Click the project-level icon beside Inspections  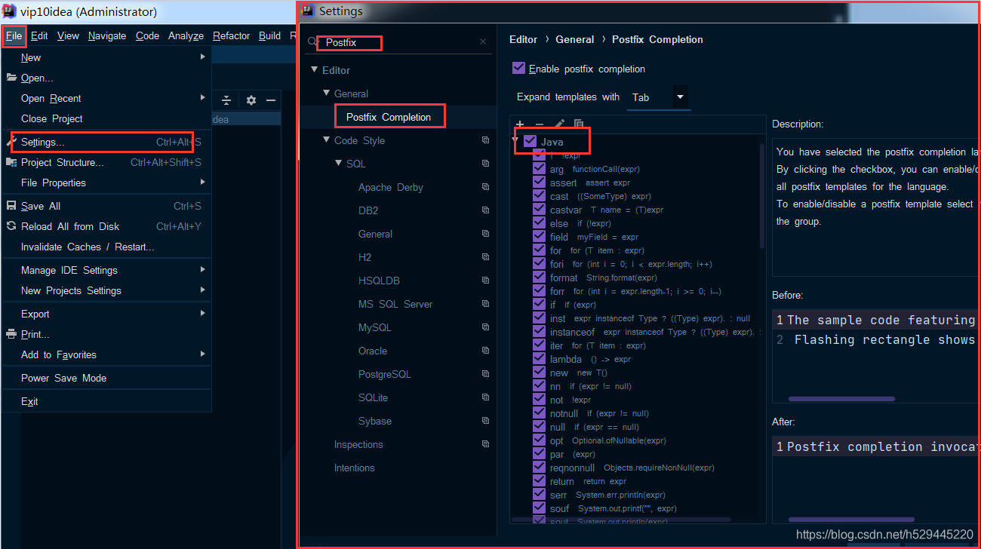pyautogui.click(x=486, y=444)
